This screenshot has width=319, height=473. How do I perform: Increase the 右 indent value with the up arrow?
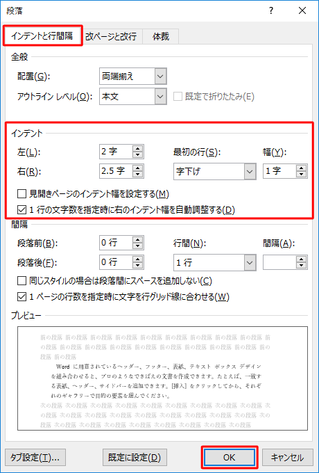pos(138,168)
